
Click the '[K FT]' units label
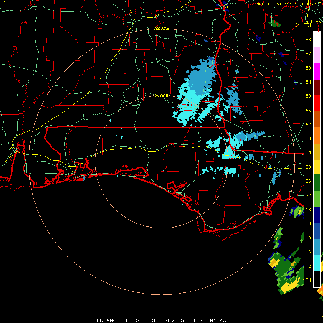(x=303, y=25)
